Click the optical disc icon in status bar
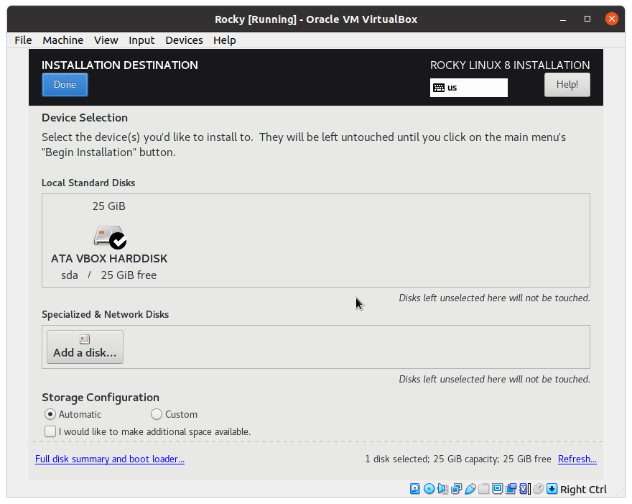This screenshot has height=504, width=632. click(429, 489)
